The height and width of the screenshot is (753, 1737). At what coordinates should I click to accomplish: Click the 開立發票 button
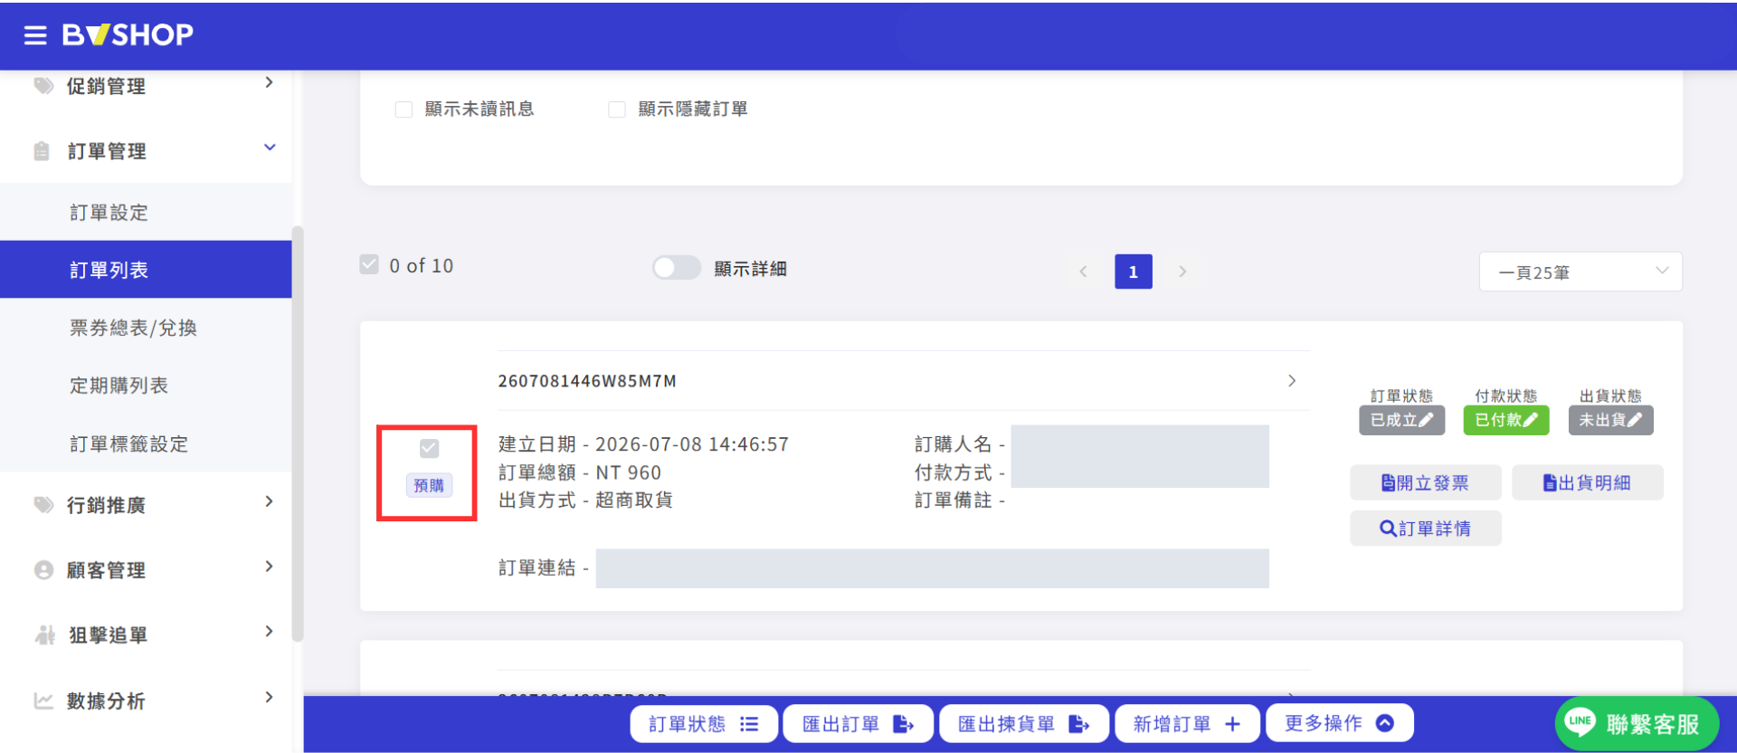pyautogui.click(x=1426, y=482)
